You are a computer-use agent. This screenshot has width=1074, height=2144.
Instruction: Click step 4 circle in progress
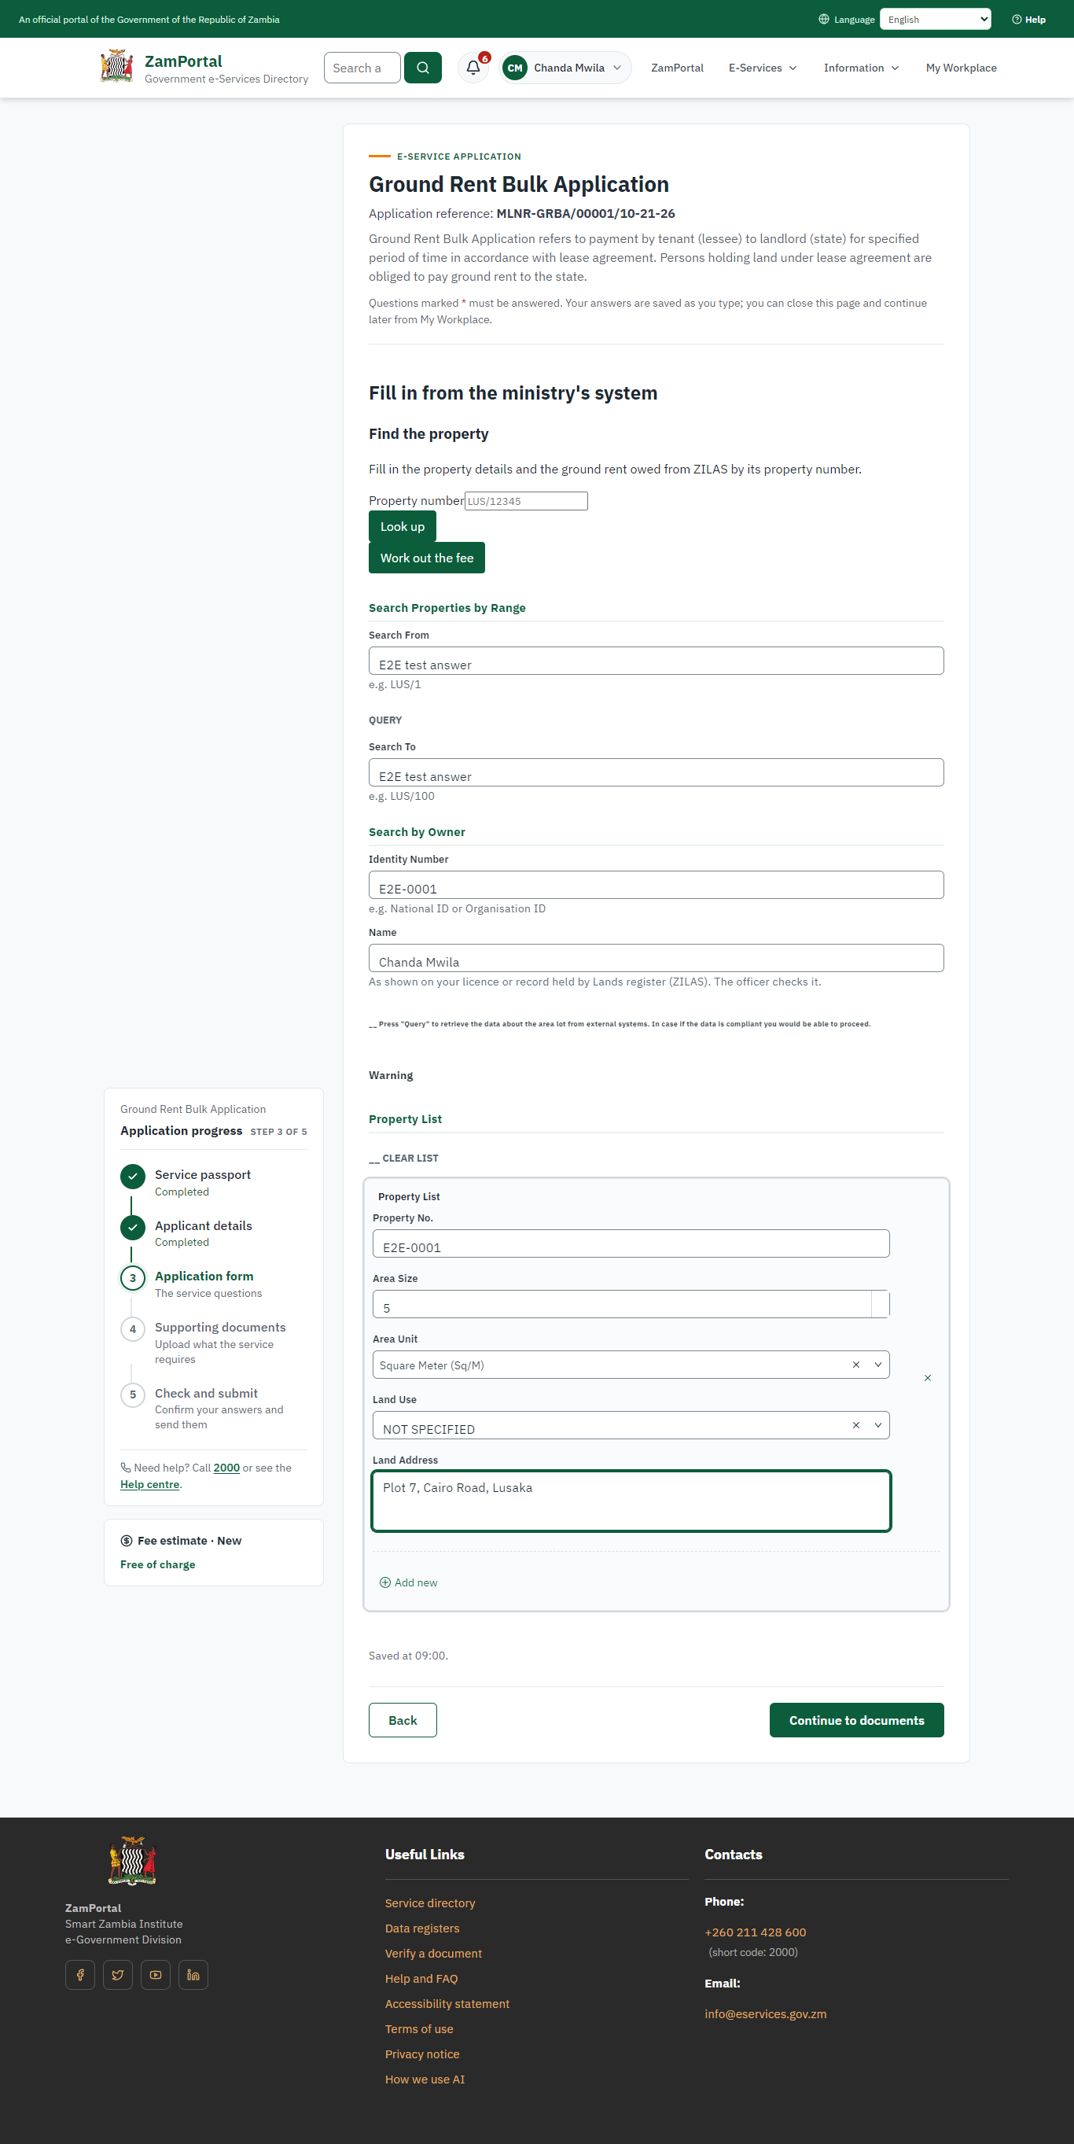132,1329
